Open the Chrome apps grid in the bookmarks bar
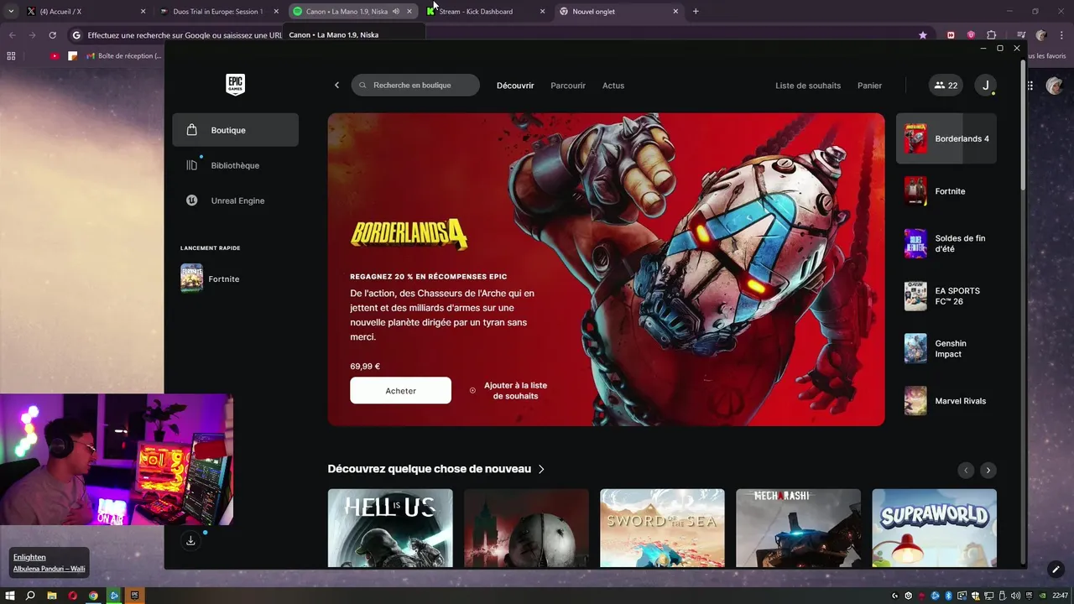 (x=11, y=56)
